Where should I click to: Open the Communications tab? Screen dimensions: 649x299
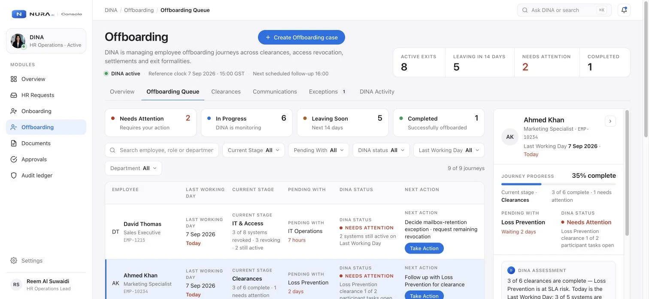point(275,92)
